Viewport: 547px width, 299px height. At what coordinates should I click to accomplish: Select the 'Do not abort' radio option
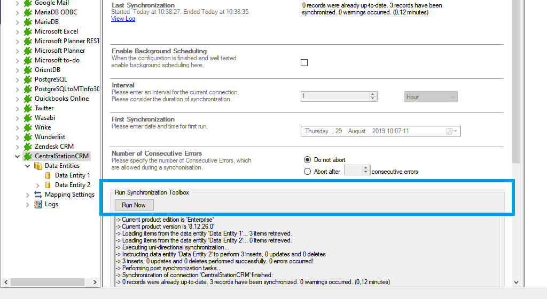tap(307, 160)
